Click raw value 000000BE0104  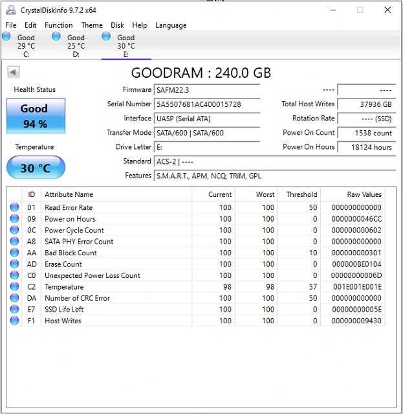point(356,264)
